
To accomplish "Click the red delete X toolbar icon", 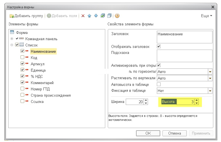I will [x=83, y=16].
